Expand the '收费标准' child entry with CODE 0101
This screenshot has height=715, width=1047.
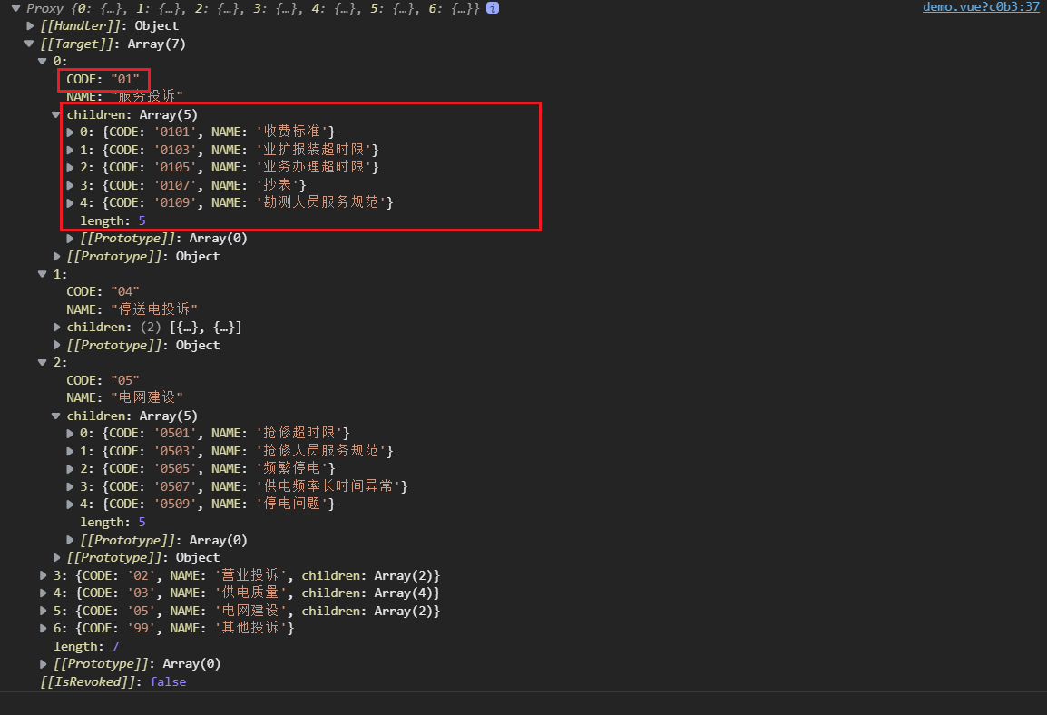(x=70, y=132)
